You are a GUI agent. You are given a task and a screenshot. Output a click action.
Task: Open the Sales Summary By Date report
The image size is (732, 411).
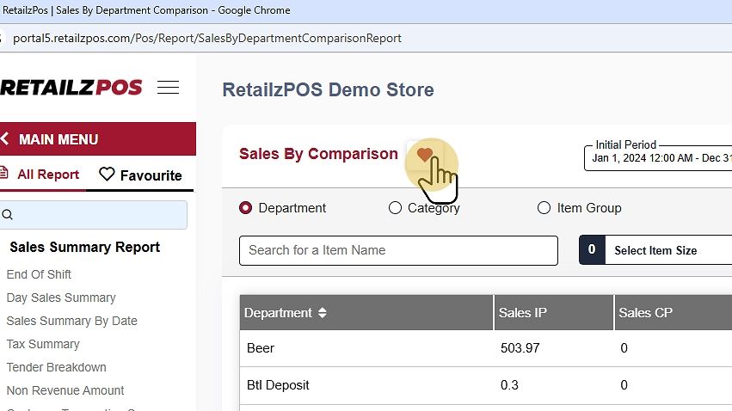[x=72, y=321]
